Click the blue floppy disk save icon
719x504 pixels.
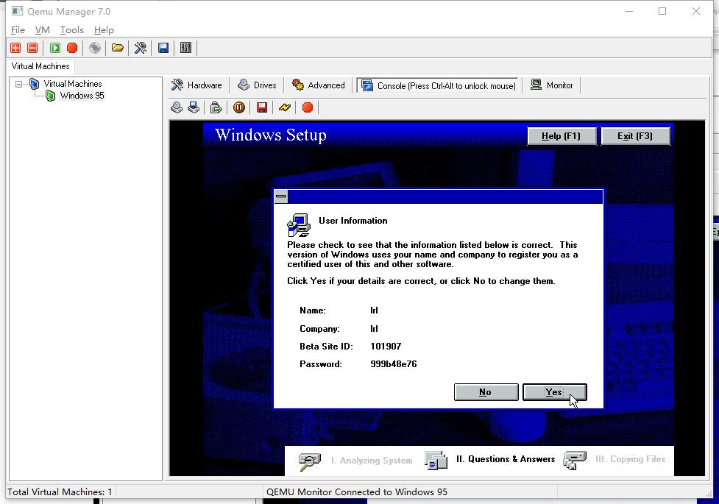[163, 48]
